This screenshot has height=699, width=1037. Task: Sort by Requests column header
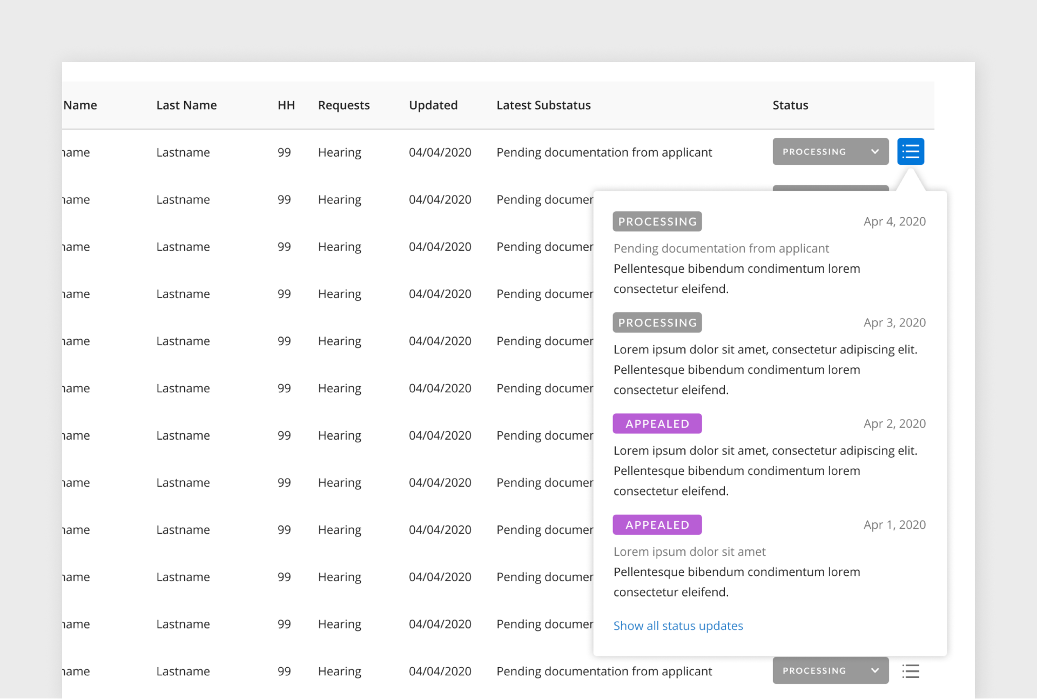click(x=344, y=105)
